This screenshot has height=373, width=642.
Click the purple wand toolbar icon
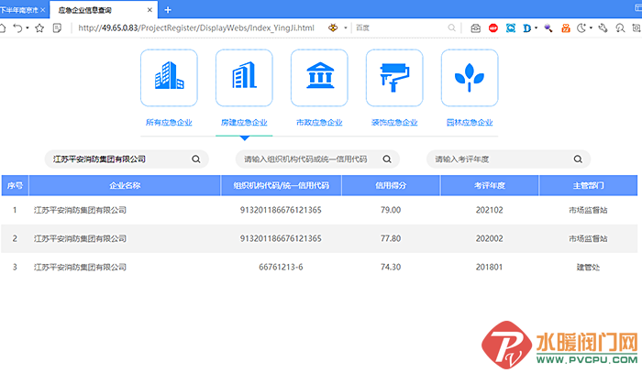pyautogui.click(x=548, y=27)
